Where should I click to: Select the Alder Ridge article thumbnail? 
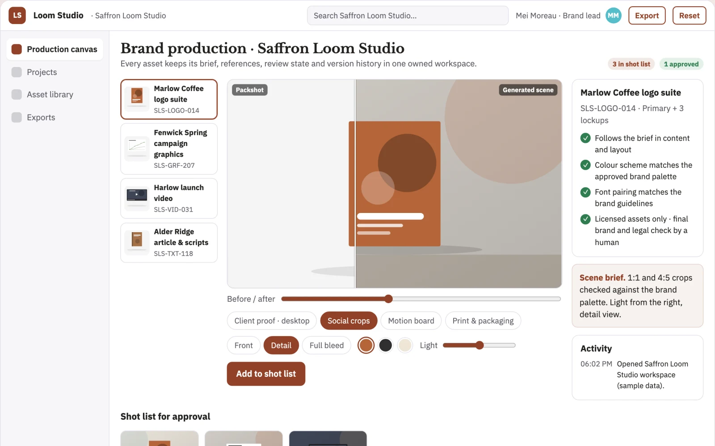coord(137,242)
